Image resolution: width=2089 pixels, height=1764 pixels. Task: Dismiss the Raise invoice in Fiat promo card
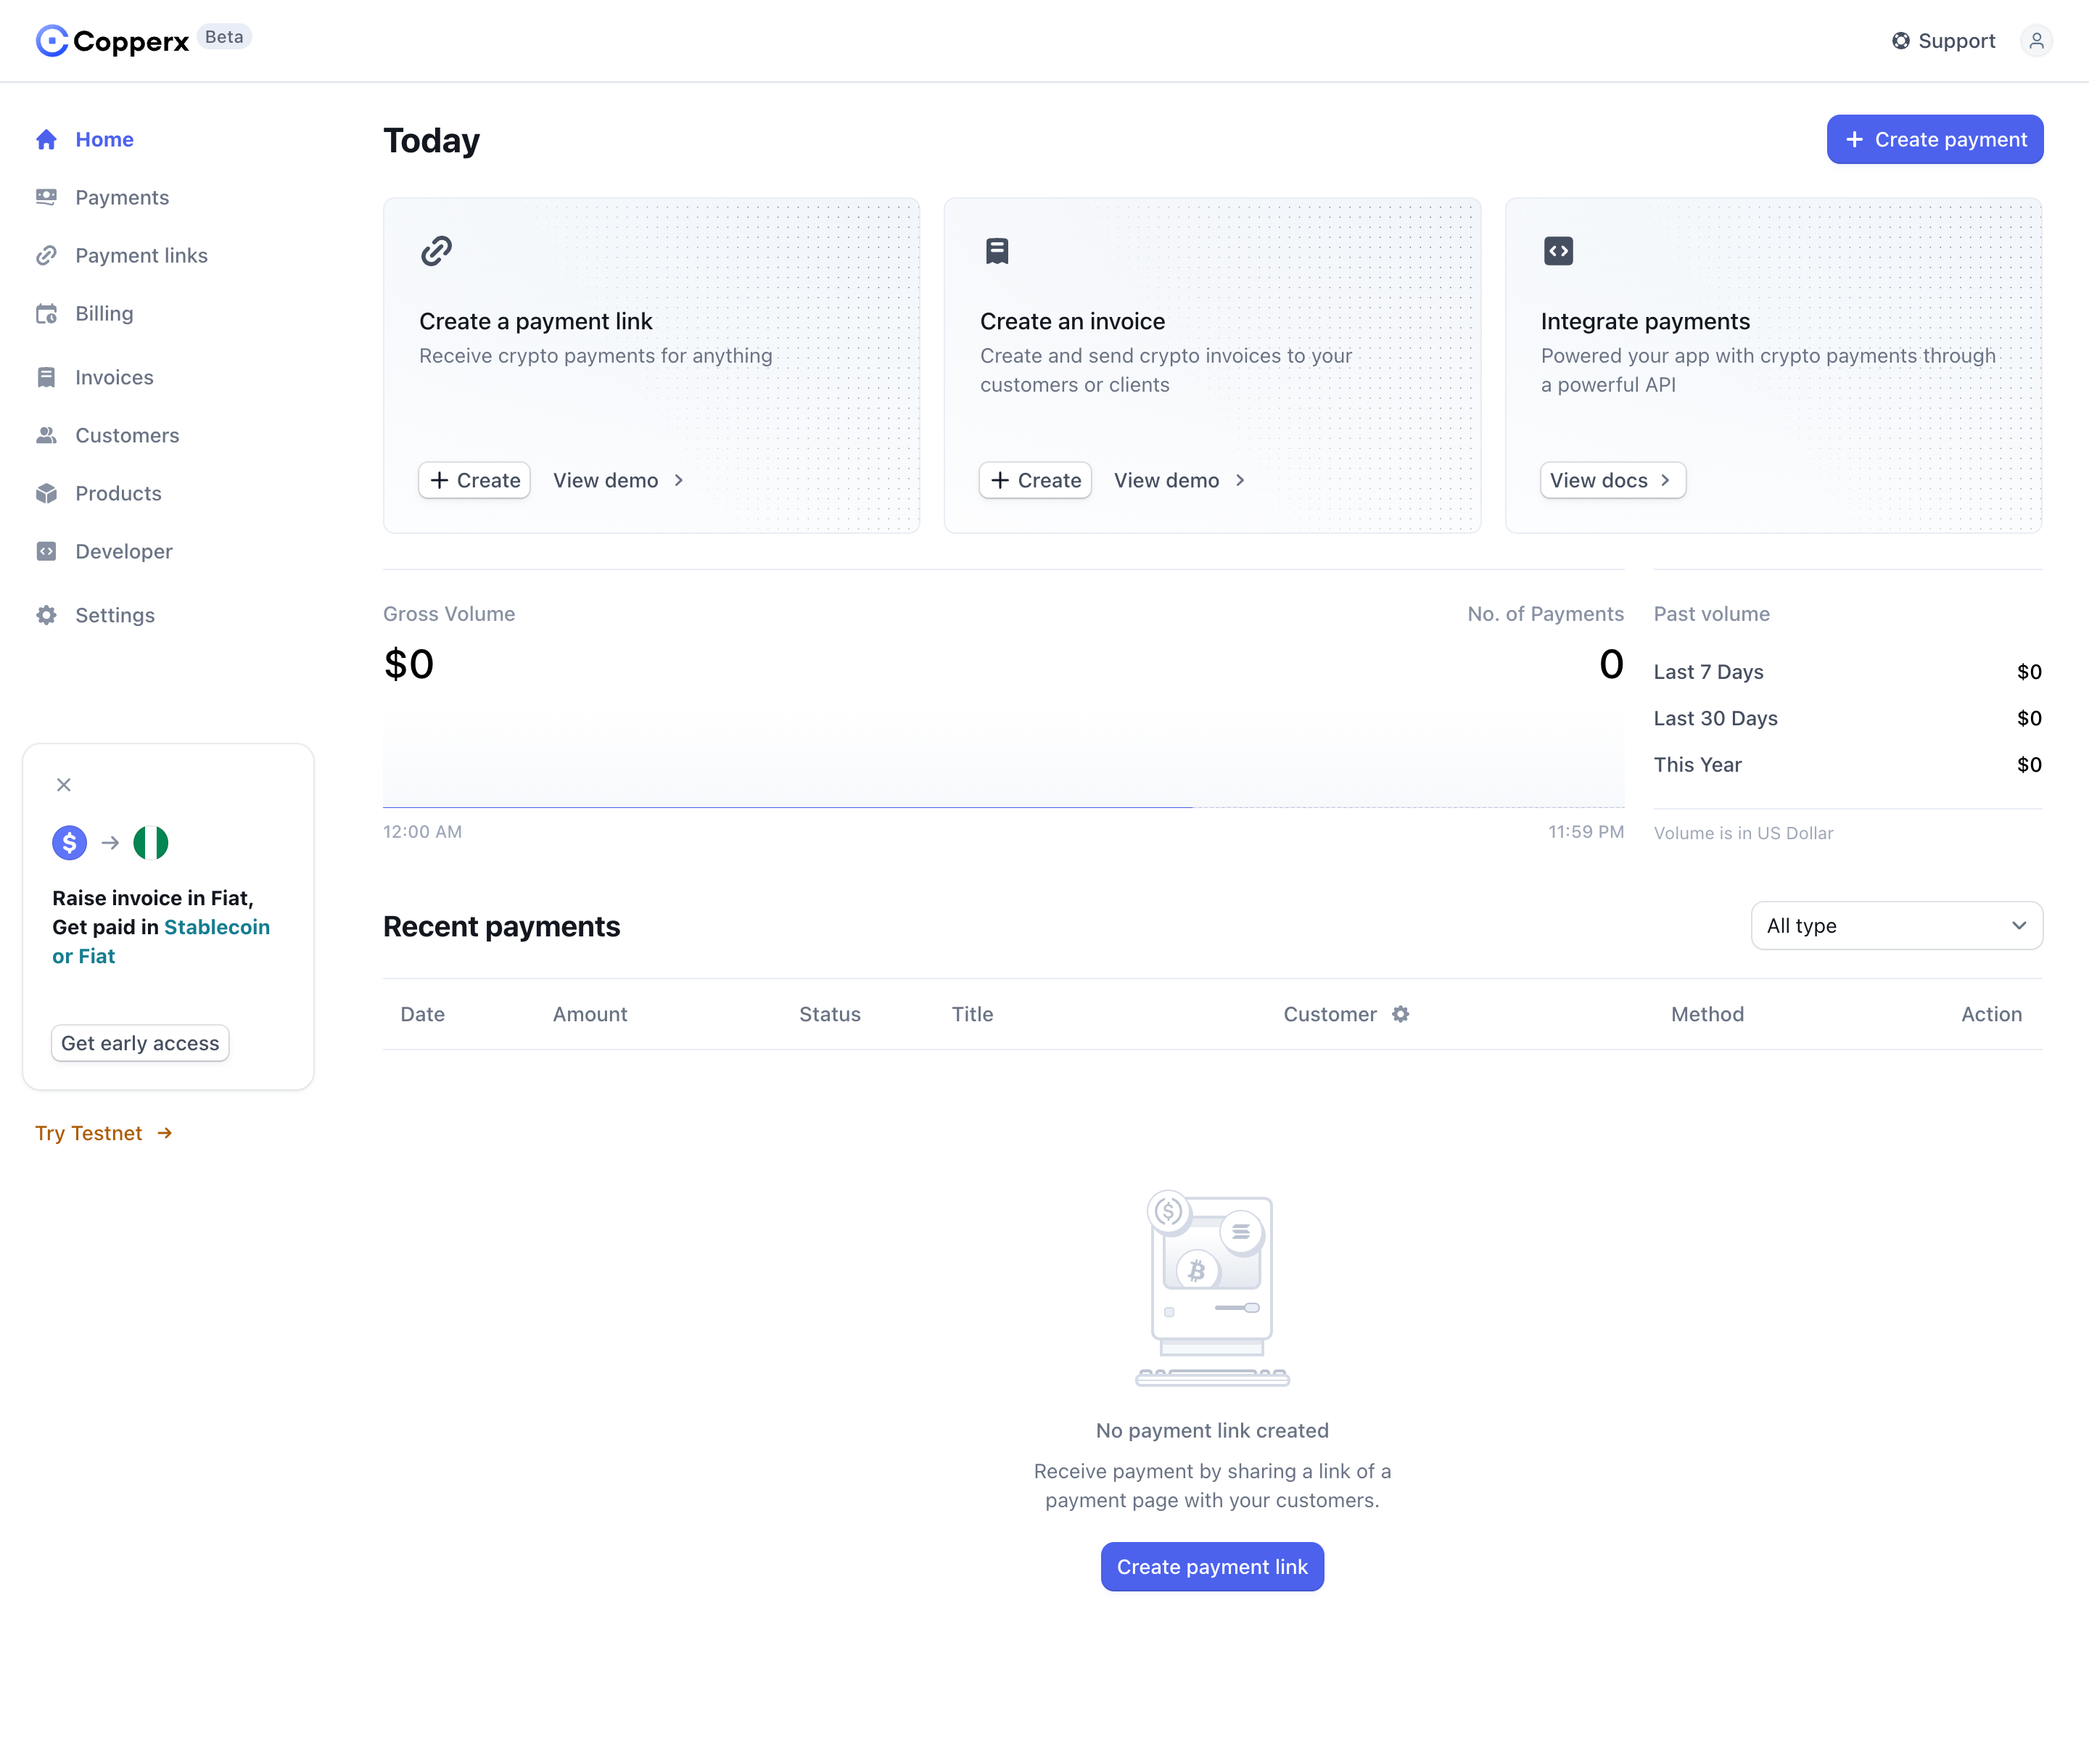click(64, 785)
